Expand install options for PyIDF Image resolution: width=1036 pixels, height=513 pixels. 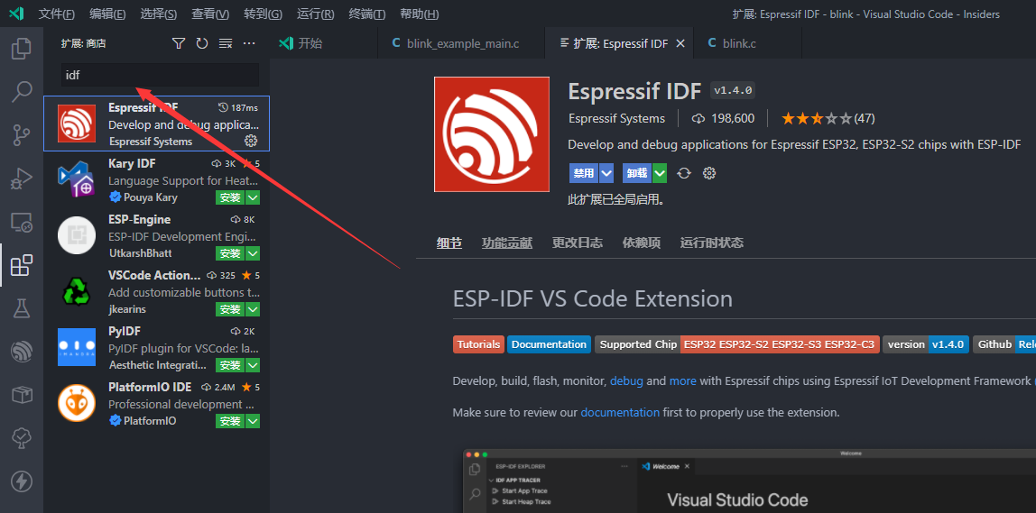(x=253, y=365)
